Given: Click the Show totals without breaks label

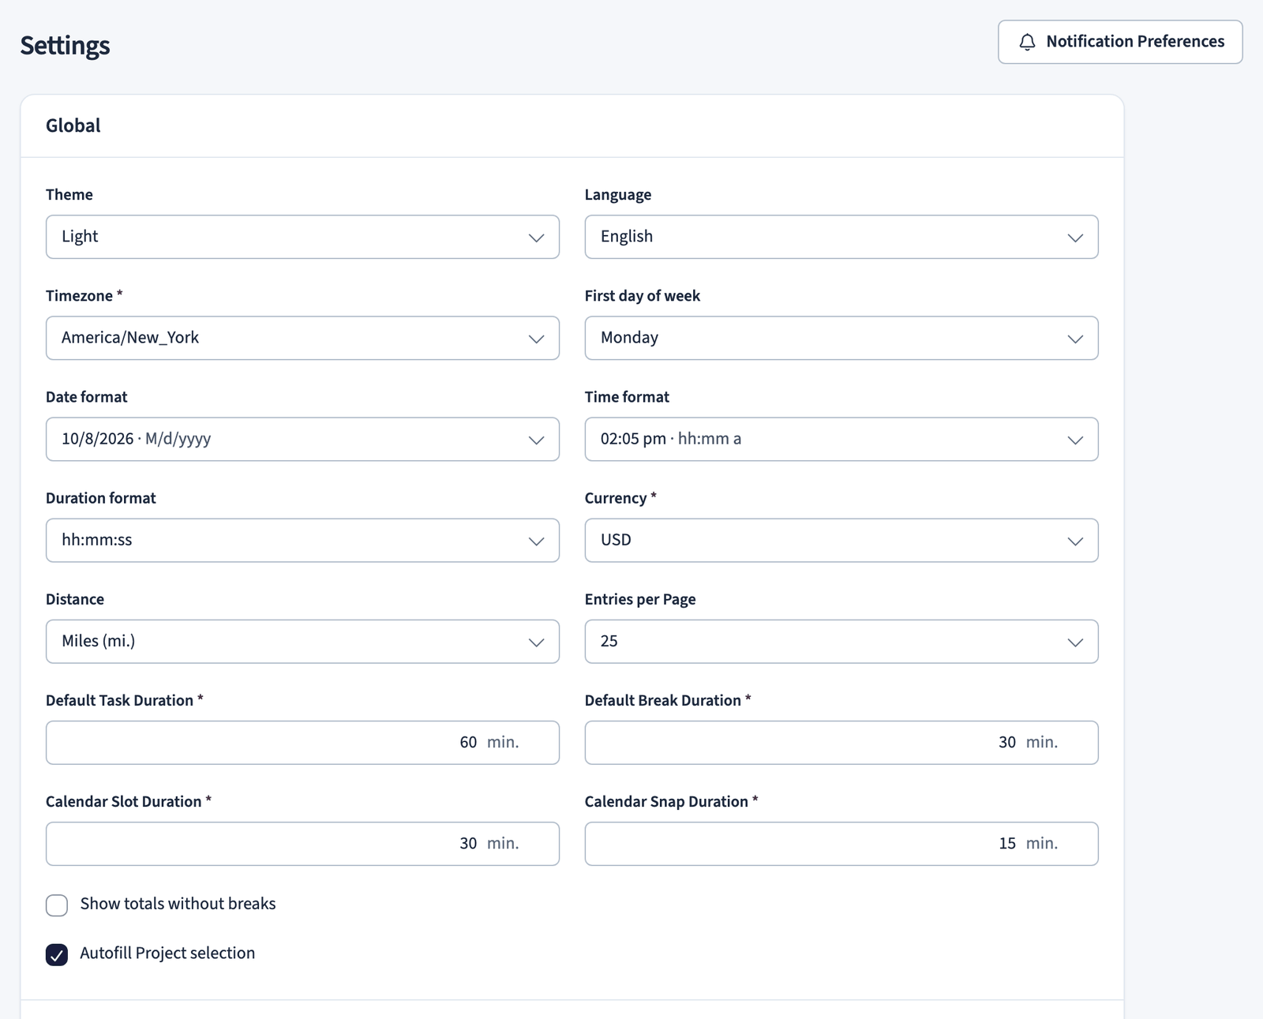Looking at the screenshot, I should pyautogui.click(x=178, y=904).
